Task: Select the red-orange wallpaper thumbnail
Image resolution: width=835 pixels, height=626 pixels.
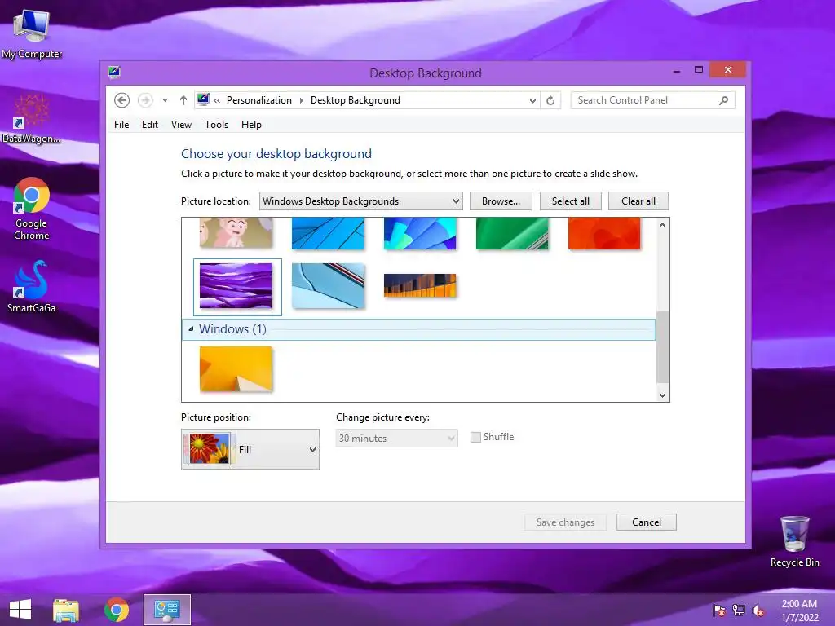Action: (604, 233)
